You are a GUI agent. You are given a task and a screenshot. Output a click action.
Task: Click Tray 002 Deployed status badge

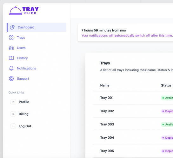pos(167,111)
